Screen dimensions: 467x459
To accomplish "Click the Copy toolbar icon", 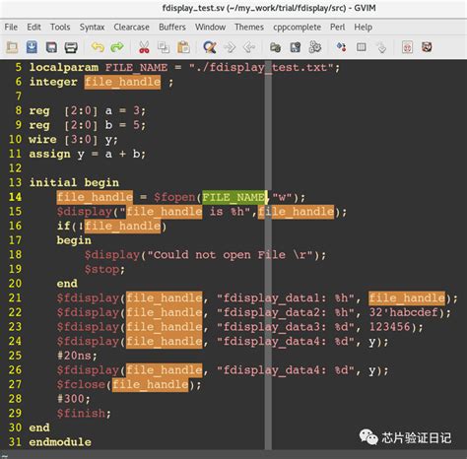I will [164, 47].
